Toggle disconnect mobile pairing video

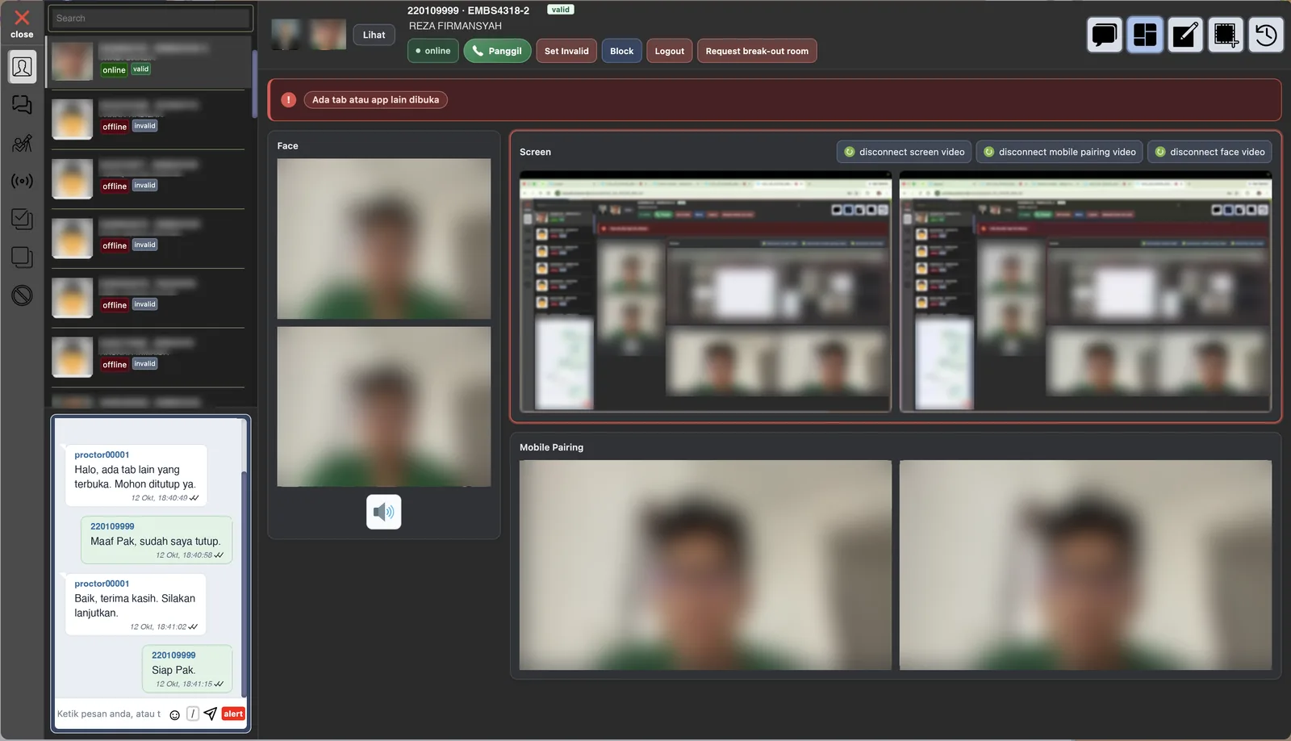[x=1059, y=152]
